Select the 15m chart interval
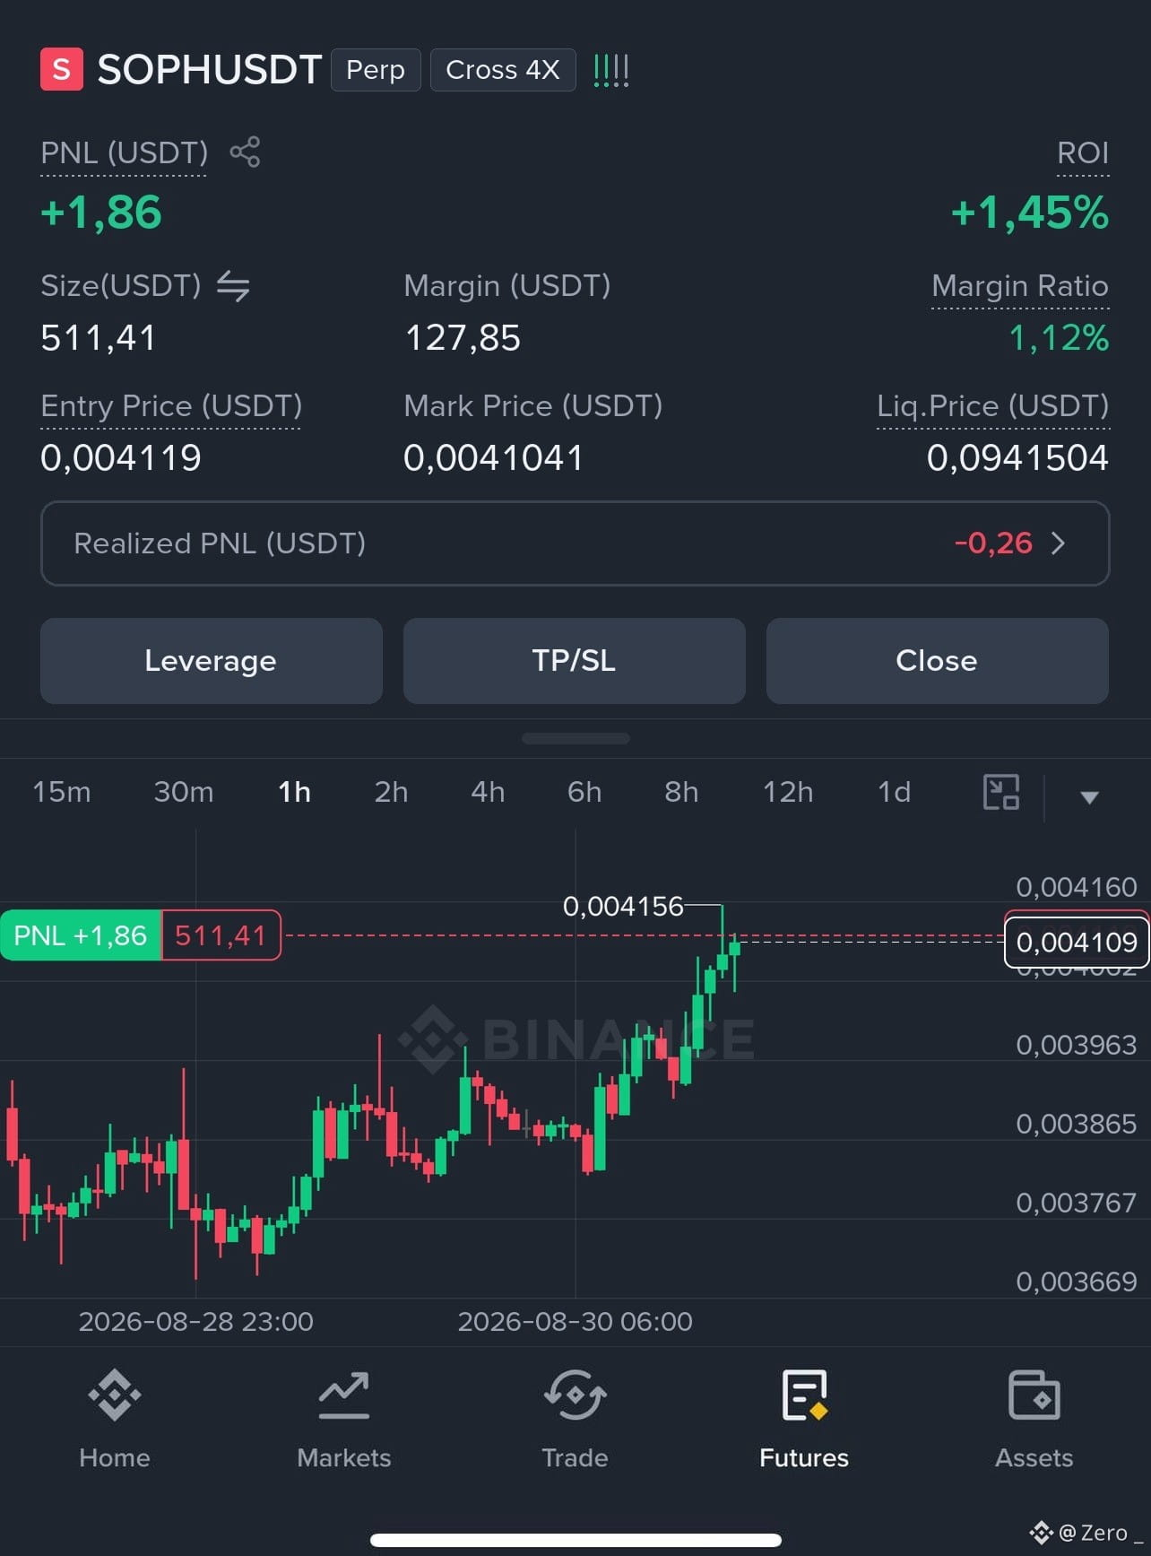 coord(62,792)
